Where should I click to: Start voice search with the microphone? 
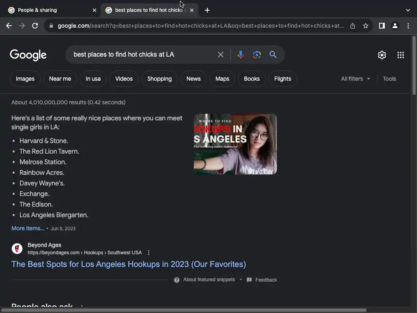coord(240,55)
